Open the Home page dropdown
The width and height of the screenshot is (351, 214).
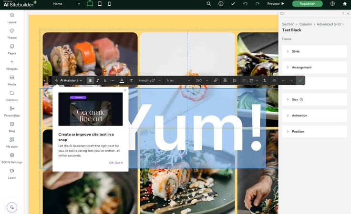[66, 4]
